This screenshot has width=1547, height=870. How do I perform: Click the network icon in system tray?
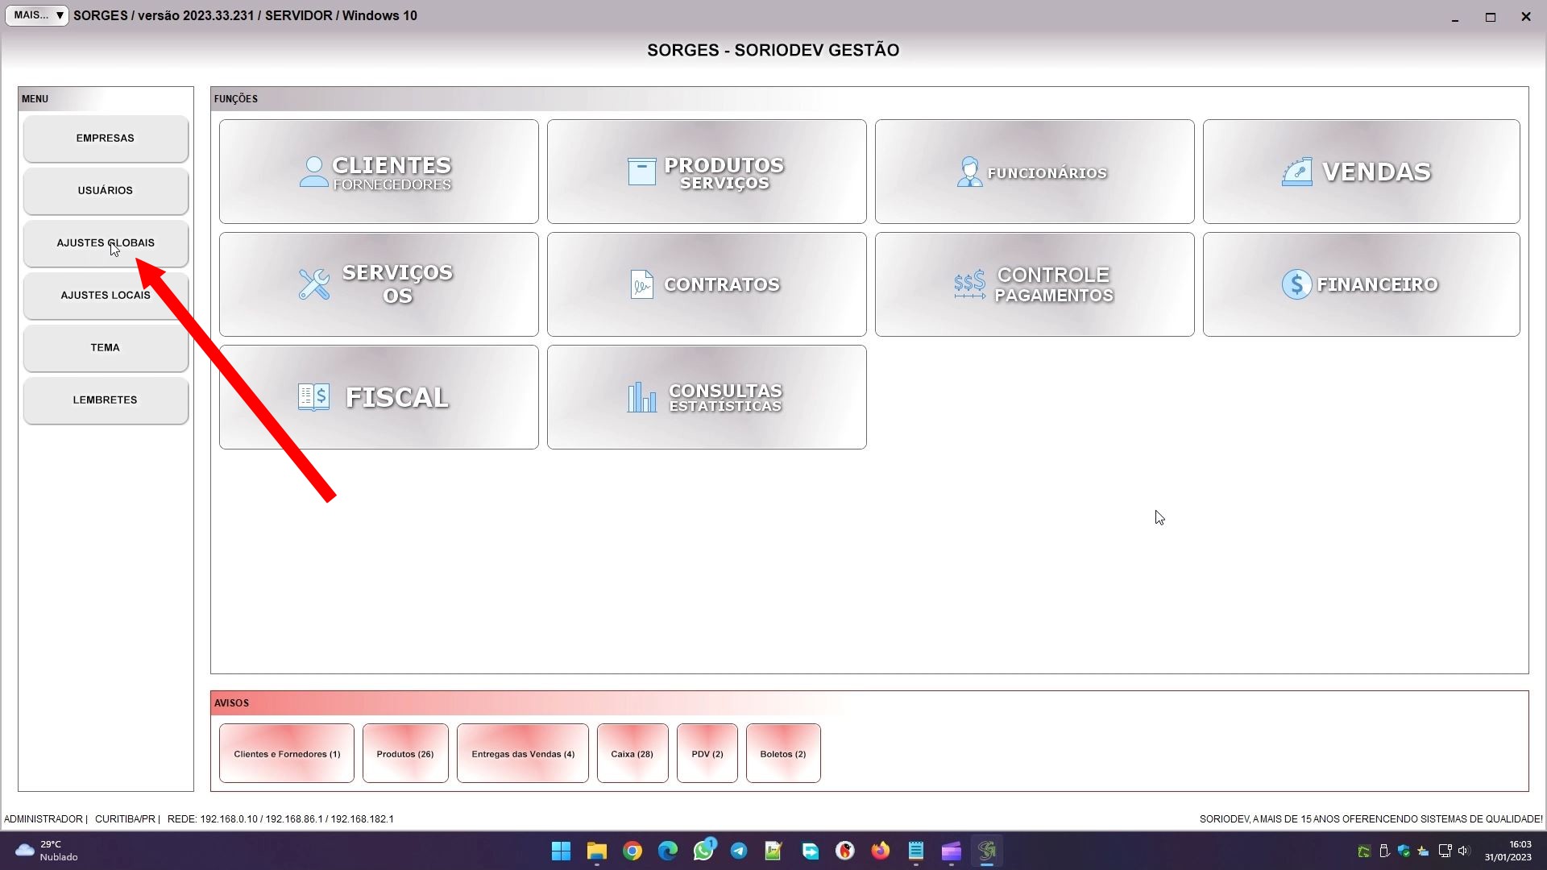click(1445, 851)
